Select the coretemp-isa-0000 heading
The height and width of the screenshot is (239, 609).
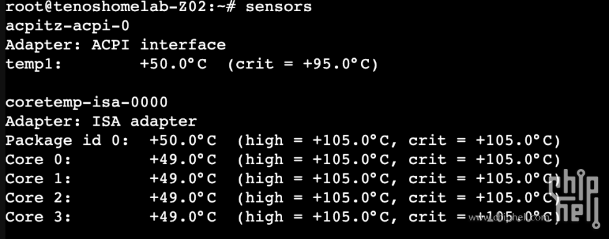point(86,102)
